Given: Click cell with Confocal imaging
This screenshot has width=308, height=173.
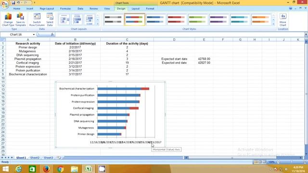Looking at the screenshot, I should tap(27, 63).
